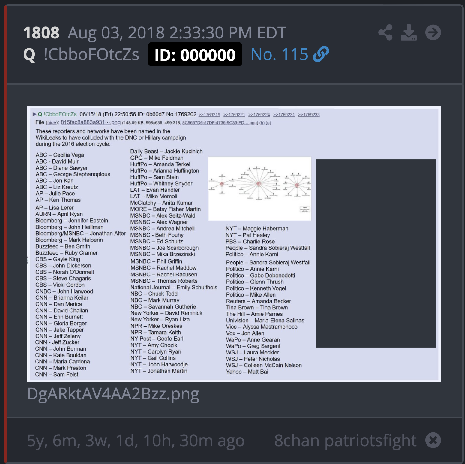465x464 pixels.
Task: Click the Q !CbboFOtcZs tripcode
Action: [81, 55]
